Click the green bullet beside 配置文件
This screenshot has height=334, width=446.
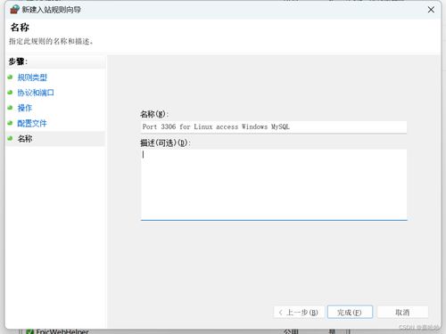coord(11,123)
